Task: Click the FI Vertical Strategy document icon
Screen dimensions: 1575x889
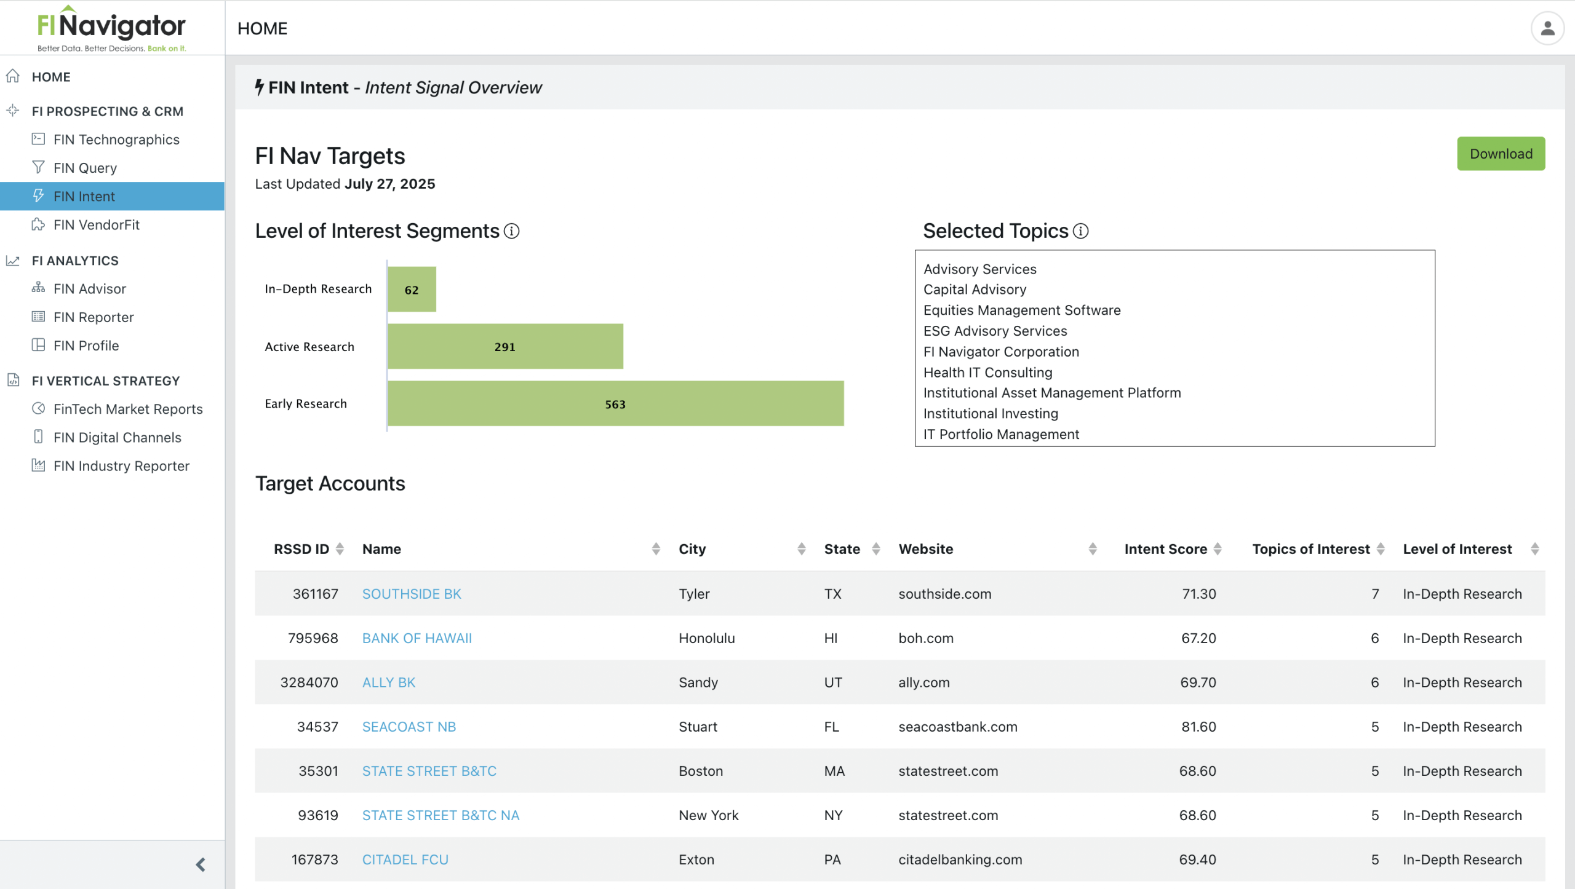Action: tap(13, 380)
